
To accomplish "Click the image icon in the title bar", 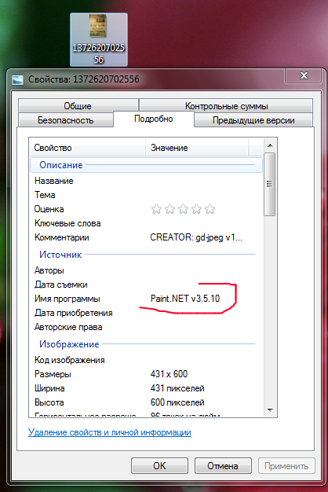I will (17, 79).
